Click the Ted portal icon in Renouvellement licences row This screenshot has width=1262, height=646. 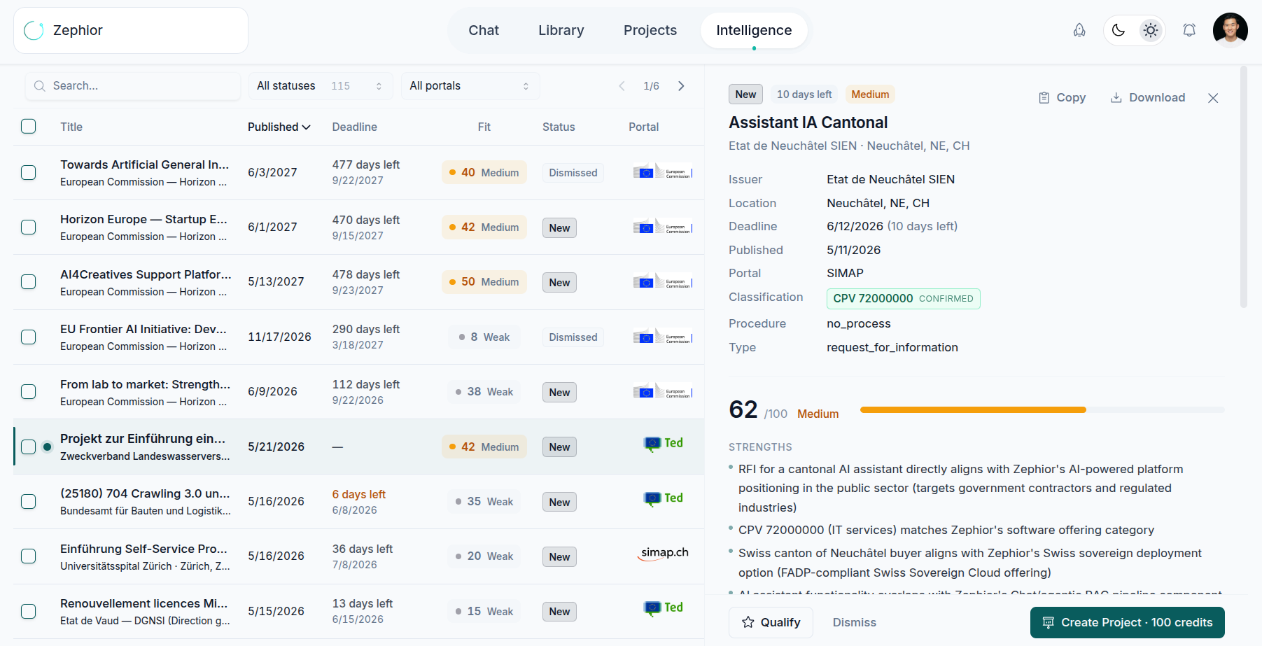click(663, 608)
